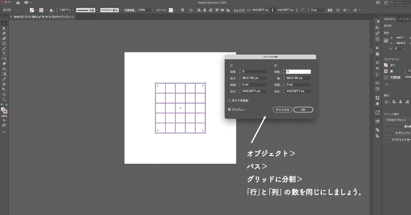Open the Edit Toolbar three-dots menu

(4, 132)
